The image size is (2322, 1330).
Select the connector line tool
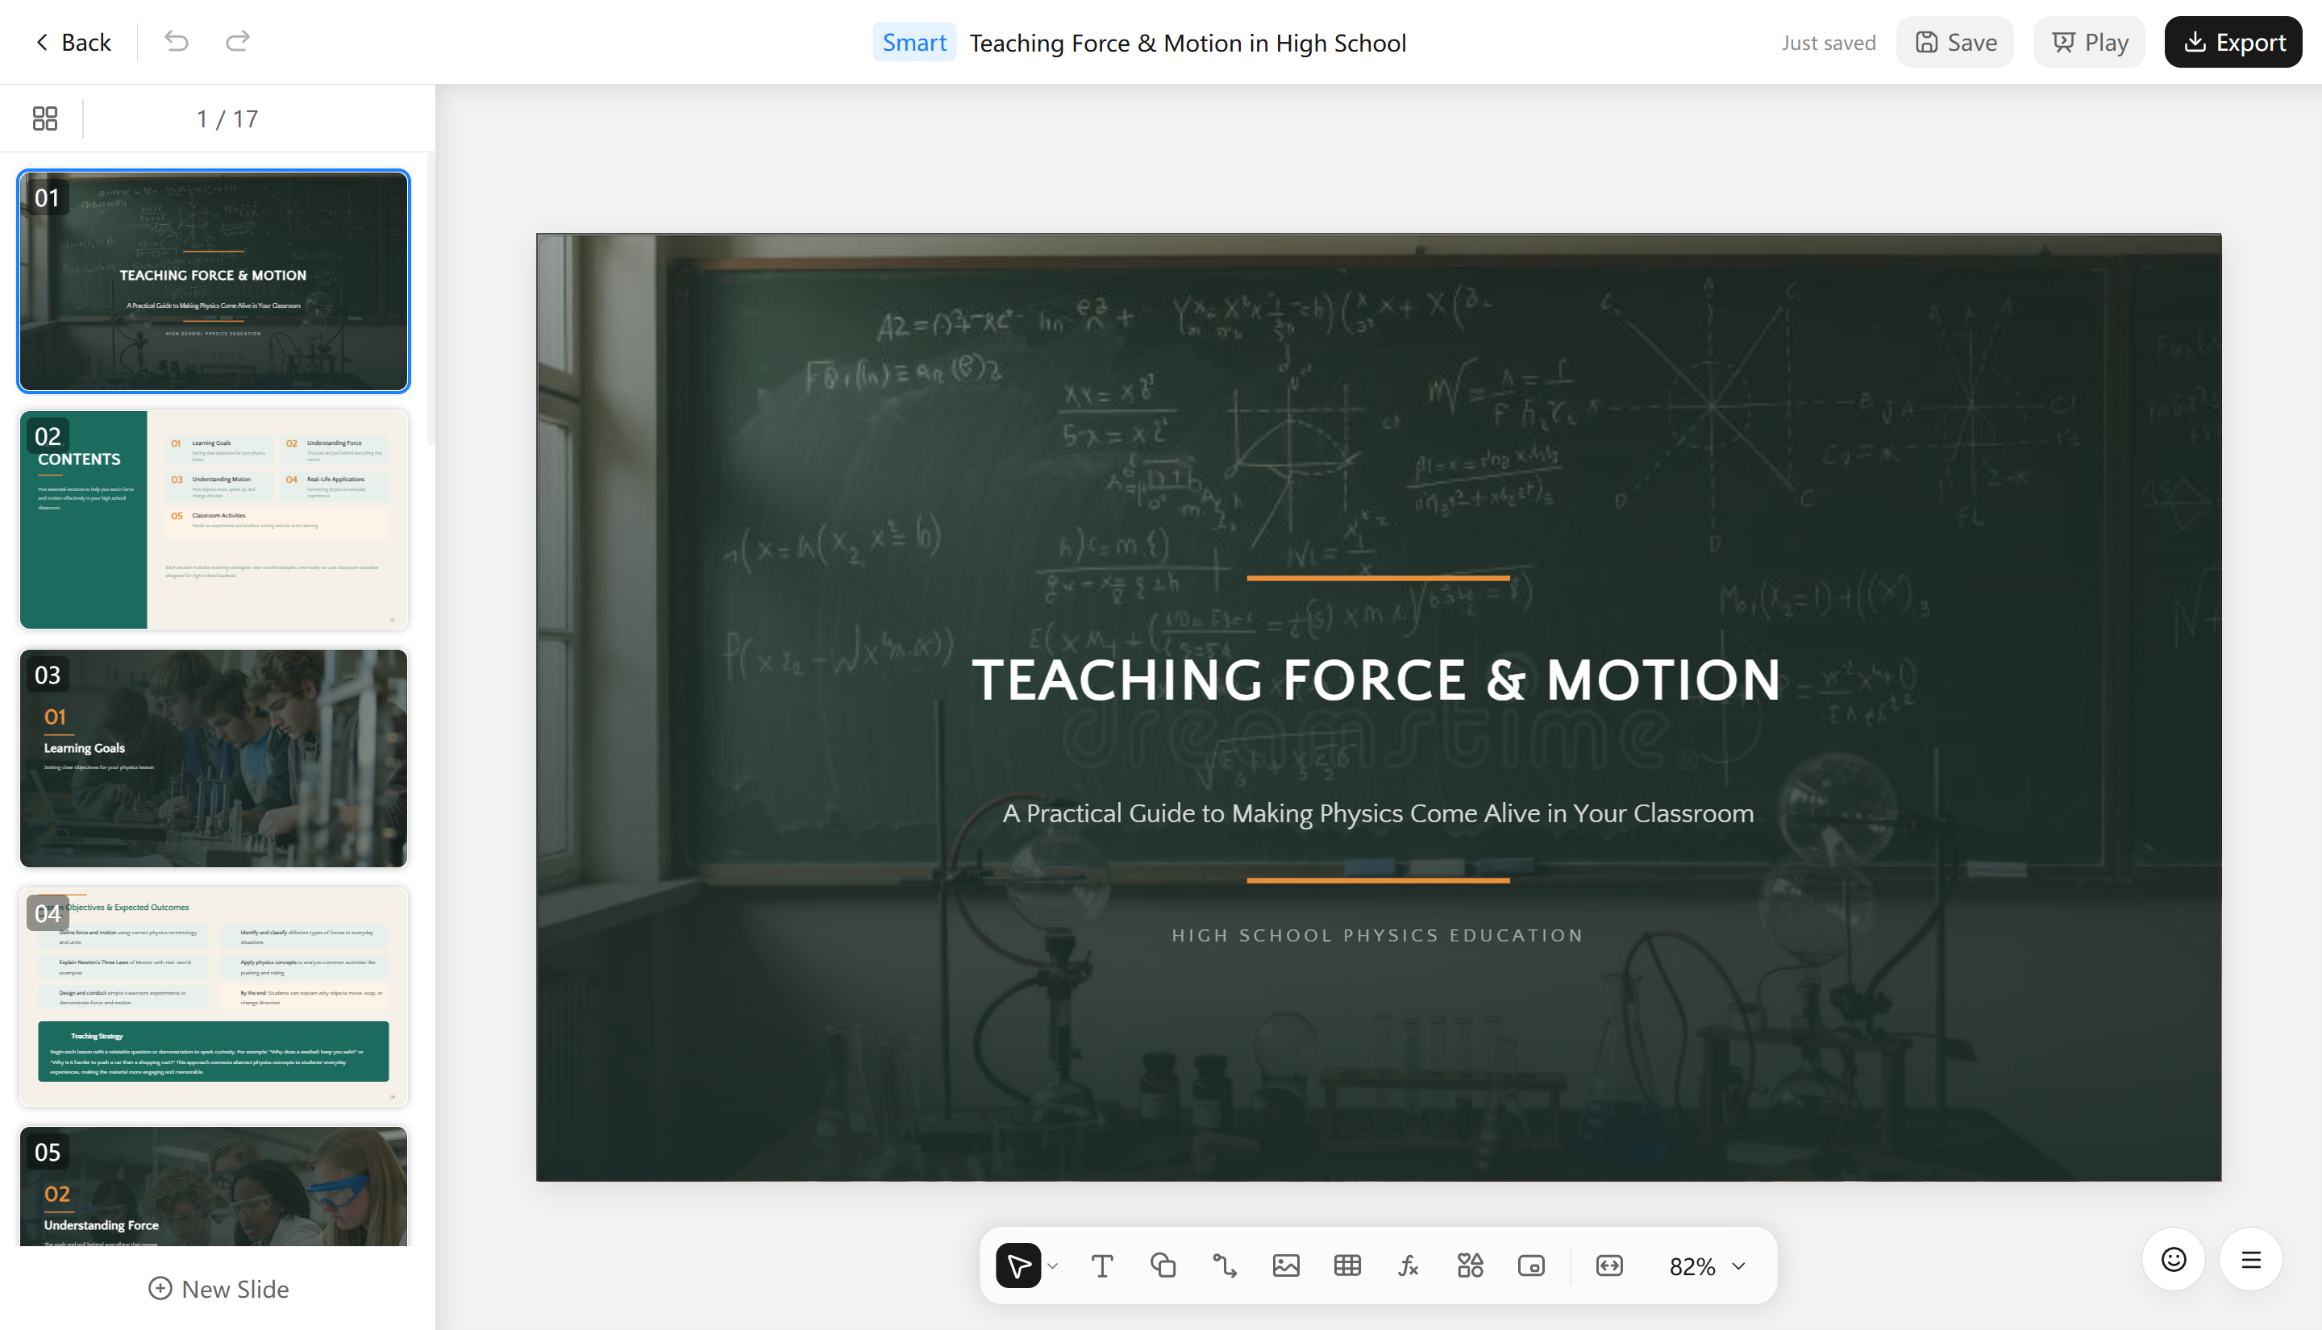[x=1225, y=1266]
